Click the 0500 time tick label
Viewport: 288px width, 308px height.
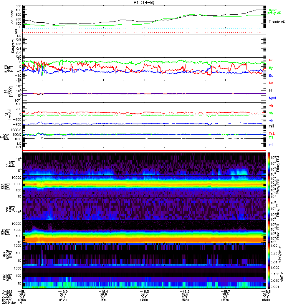(x=144, y=300)
